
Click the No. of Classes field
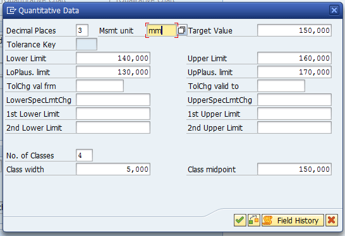pos(84,155)
